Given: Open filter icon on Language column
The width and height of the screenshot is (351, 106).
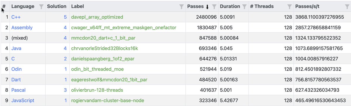Looking at the screenshot, I should 41,7.
